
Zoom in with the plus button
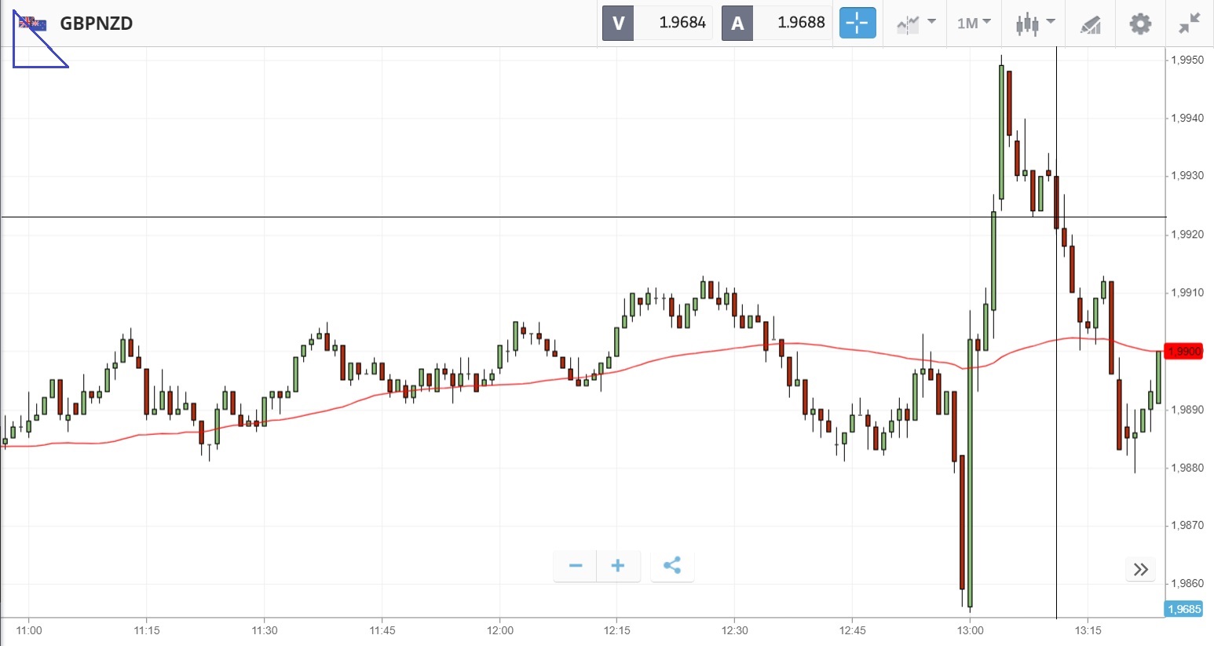(618, 566)
